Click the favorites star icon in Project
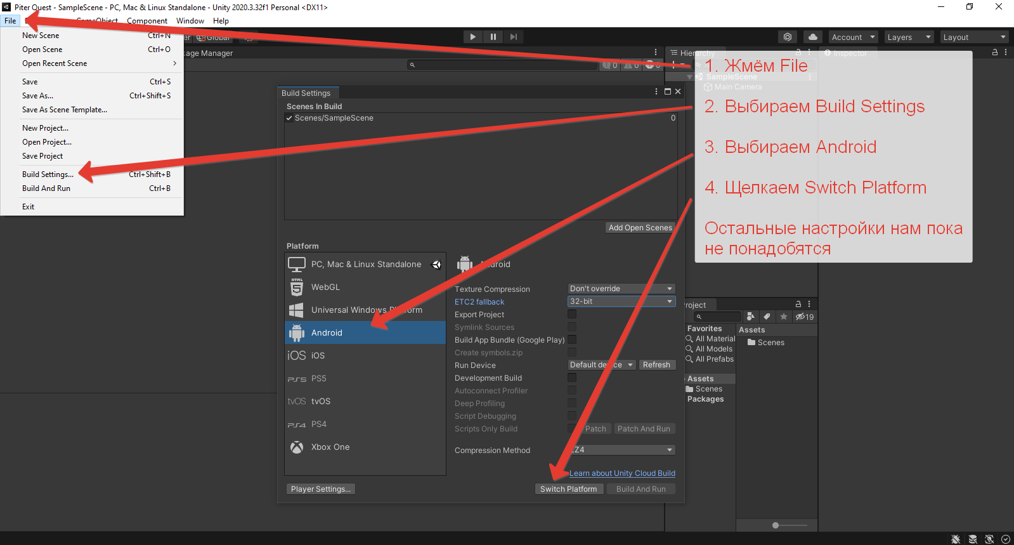 [x=784, y=317]
